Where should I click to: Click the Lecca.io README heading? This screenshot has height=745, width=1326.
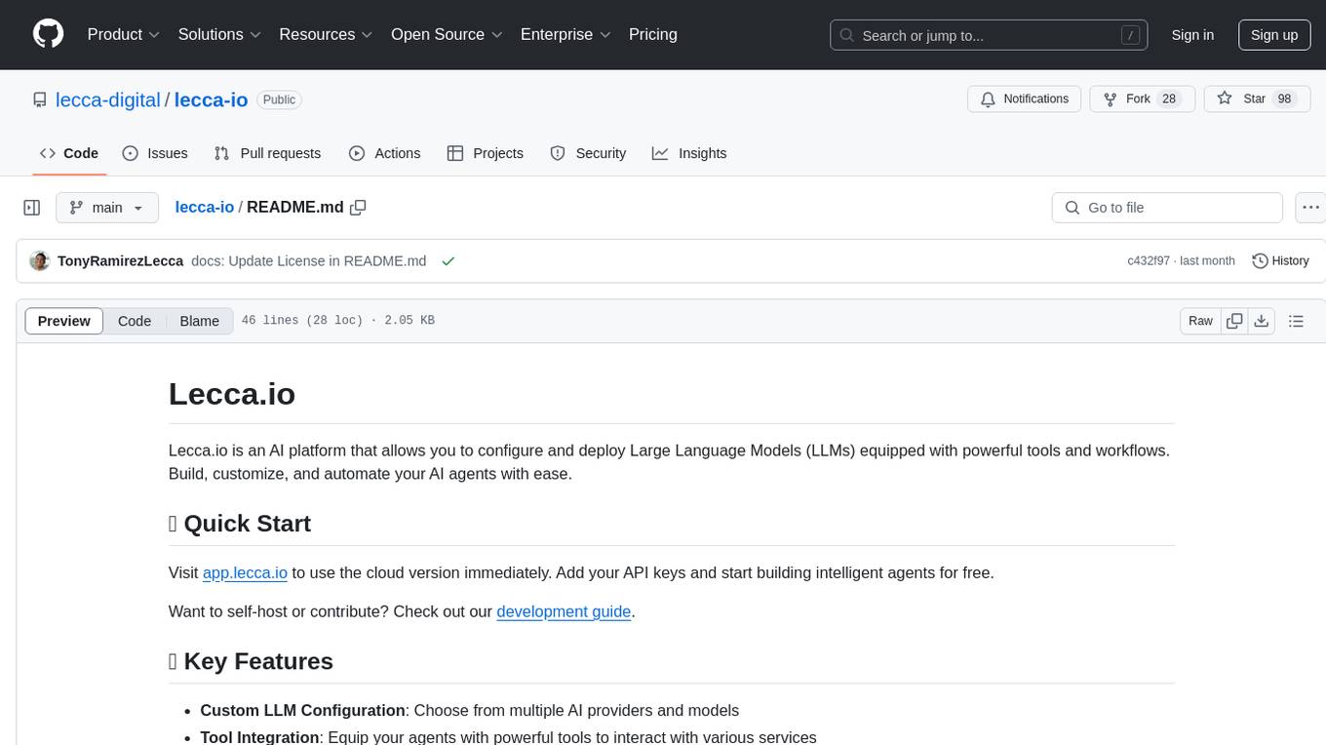[x=232, y=394]
